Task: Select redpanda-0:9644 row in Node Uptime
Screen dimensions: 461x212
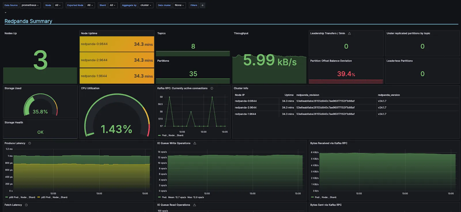Action: 117,44
